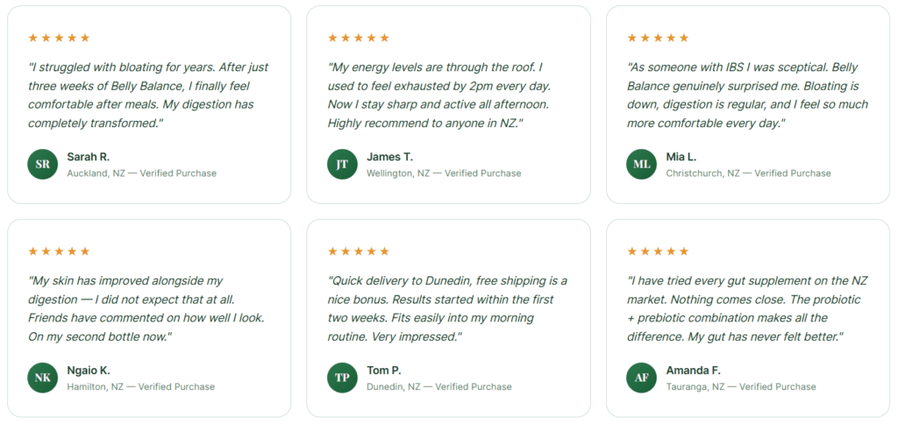The image size is (898, 424).
Task: Click 'Tauranga, NZ — Verified Purchase' text
Action: tap(741, 387)
